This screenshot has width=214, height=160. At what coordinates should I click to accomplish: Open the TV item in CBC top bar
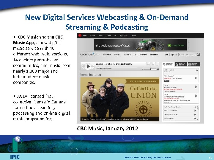[x=115, y=36]
